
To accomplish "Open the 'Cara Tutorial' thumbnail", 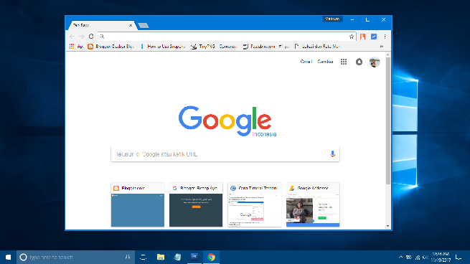I will [x=255, y=204].
